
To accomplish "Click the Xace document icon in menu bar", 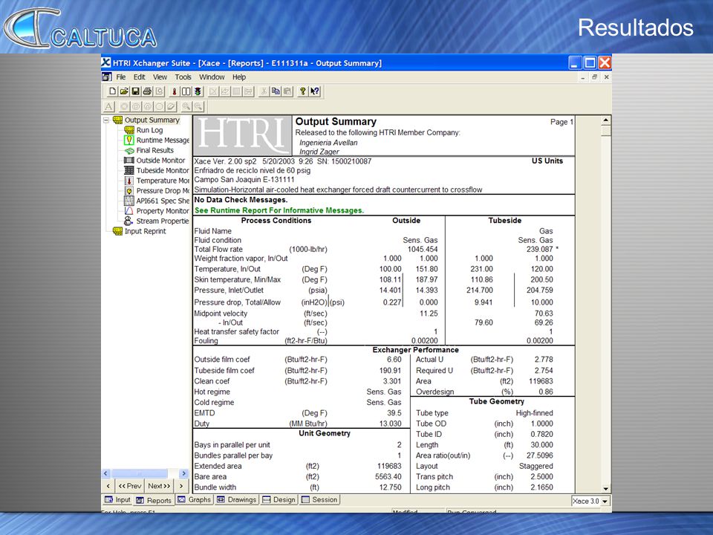I will tap(107, 77).
